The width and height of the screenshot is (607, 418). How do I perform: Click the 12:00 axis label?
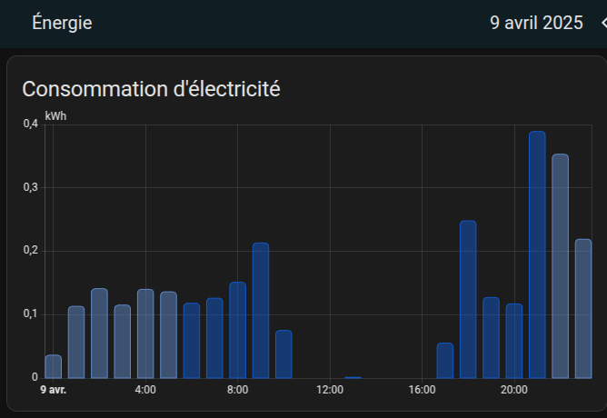pyautogui.click(x=330, y=390)
